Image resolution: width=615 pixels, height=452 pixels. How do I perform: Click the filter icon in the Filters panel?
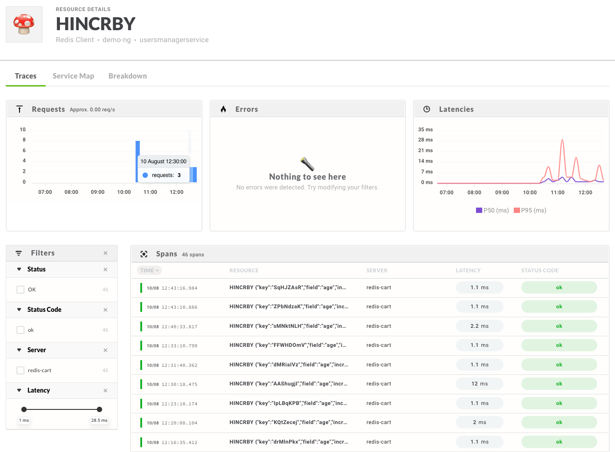[18, 253]
